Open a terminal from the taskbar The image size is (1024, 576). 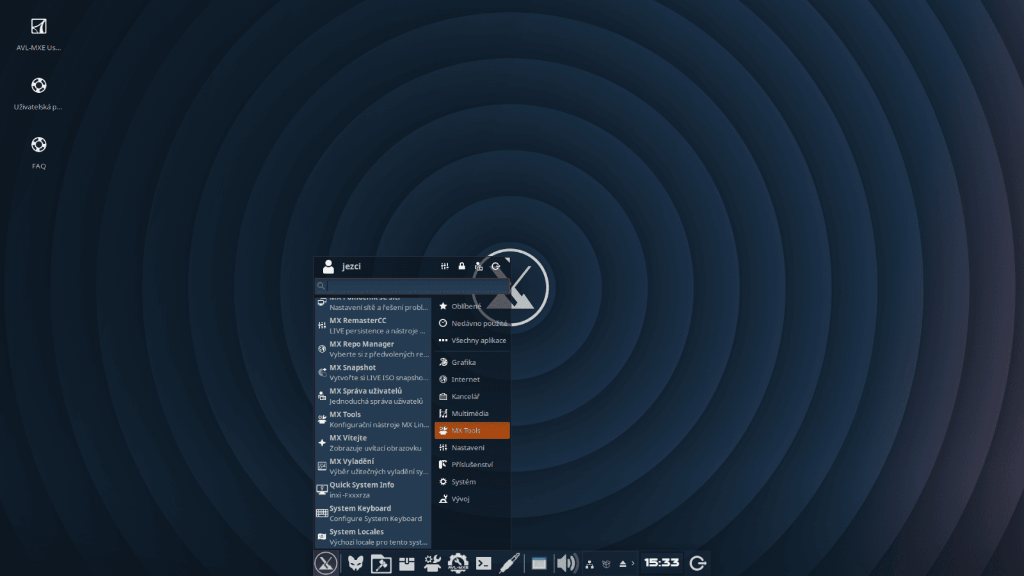(x=484, y=563)
